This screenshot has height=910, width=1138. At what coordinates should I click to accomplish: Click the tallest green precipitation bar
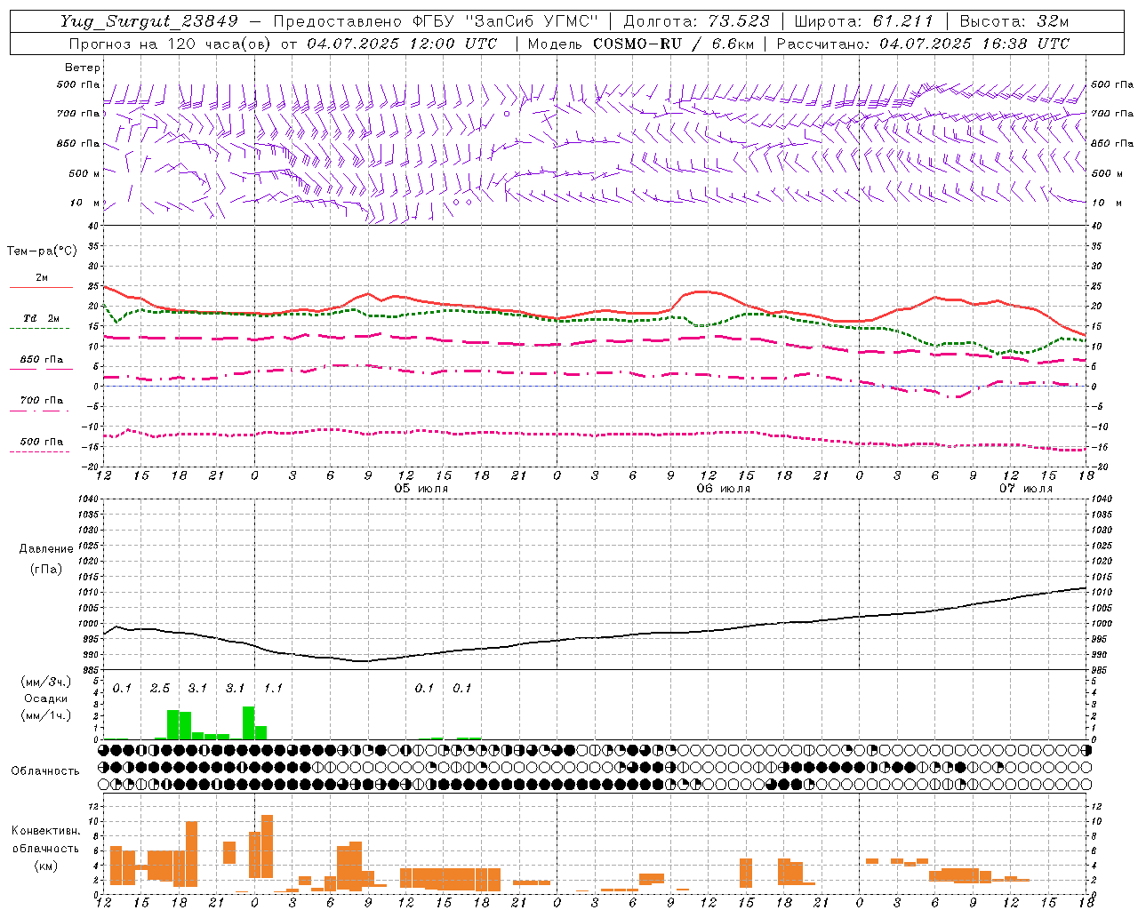tap(249, 722)
